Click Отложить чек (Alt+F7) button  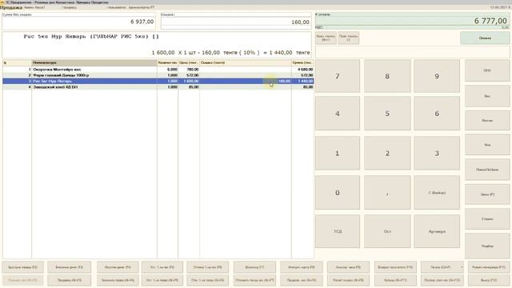[x=254, y=280]
